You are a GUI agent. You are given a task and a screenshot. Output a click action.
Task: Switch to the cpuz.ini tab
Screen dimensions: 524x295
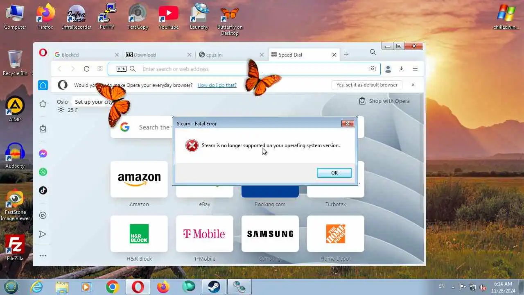(231, 54)
